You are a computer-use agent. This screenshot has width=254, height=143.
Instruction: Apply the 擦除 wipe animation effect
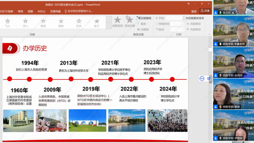pyautogui.click(x=61, y=23)
